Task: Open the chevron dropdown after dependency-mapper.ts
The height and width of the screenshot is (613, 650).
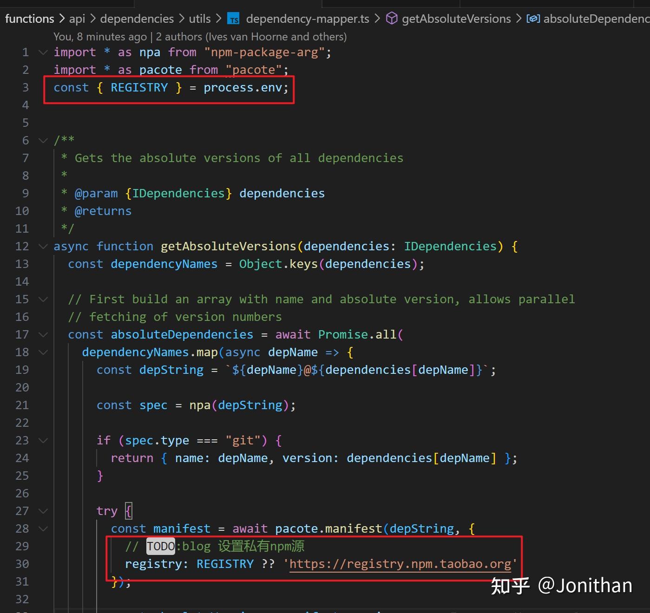Action: (x=378, y=19)
